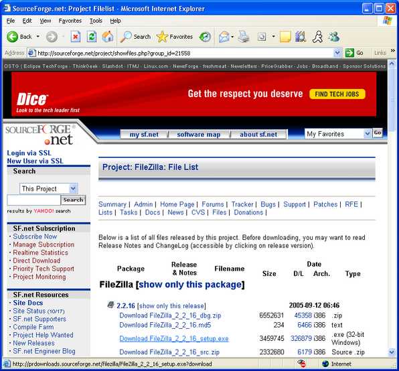The image size is (399, 371).
Task: Click show only this package link
Action: tap(190, 284)
